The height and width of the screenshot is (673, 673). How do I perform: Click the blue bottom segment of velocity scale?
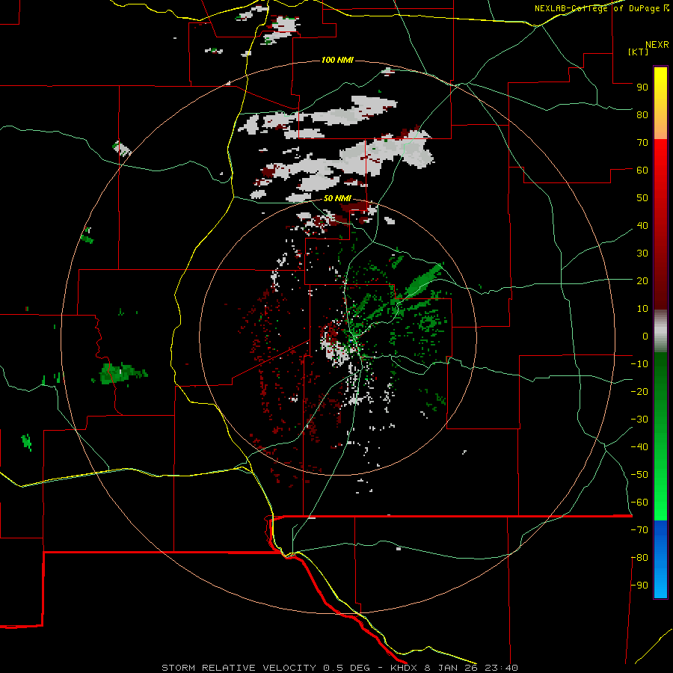660,559
